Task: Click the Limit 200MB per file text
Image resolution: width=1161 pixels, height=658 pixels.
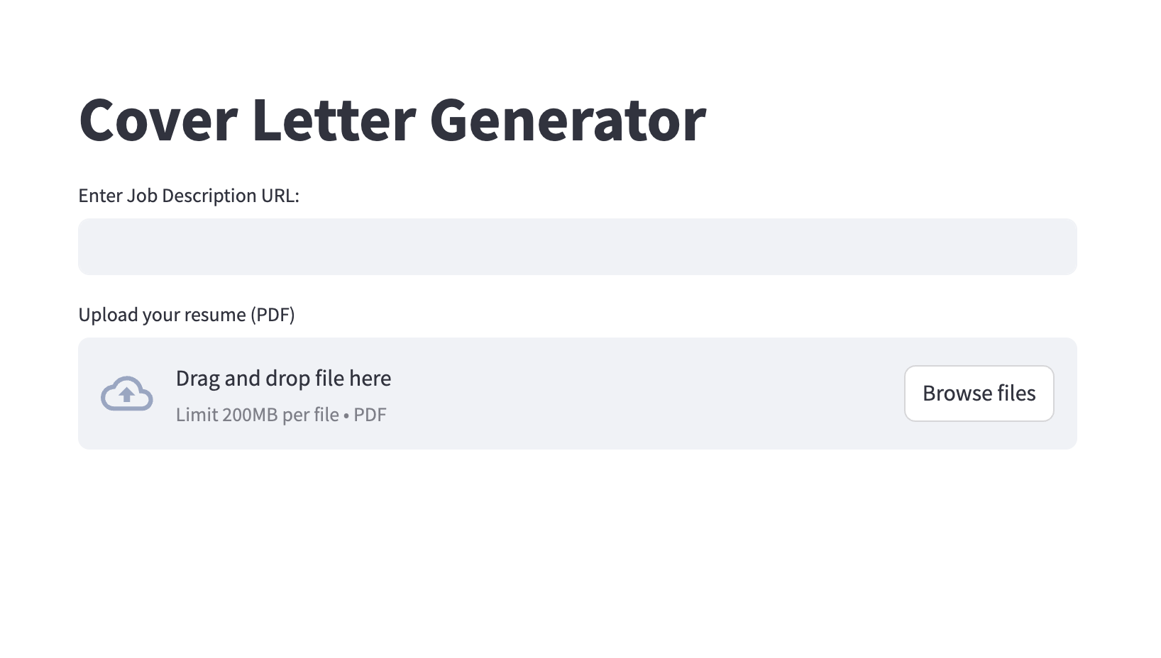Action: point(257,415)
